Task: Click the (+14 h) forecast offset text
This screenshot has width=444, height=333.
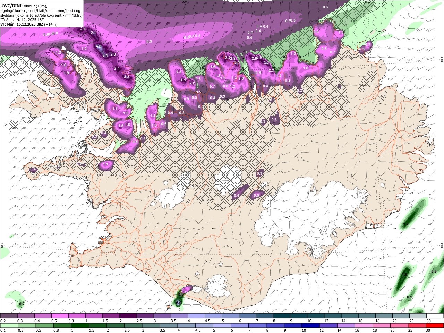Action: [x=51, y=24]
